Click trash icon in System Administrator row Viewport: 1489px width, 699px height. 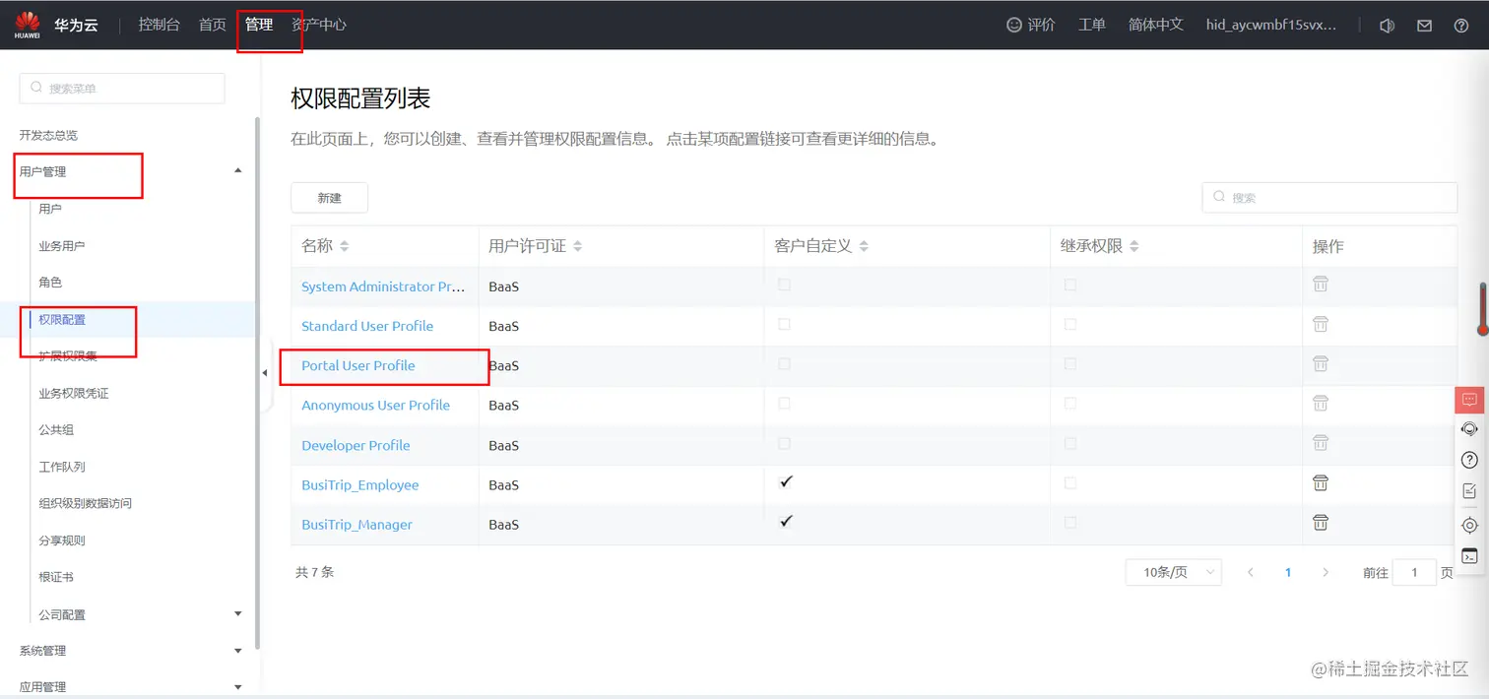pos(1321,284)
